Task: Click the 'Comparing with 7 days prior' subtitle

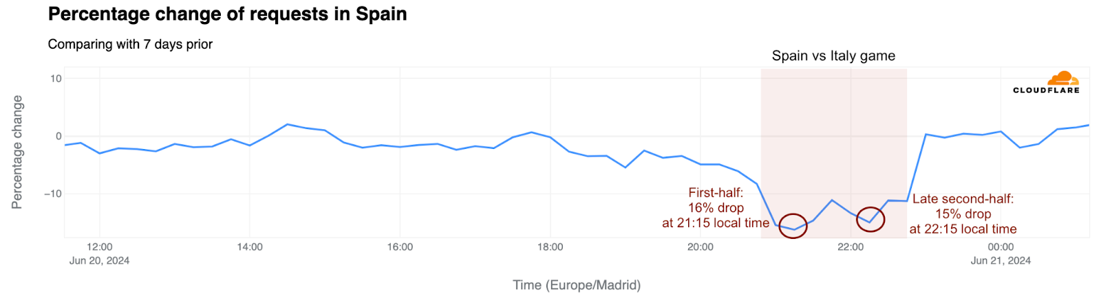Action: [x=130, y=45]
